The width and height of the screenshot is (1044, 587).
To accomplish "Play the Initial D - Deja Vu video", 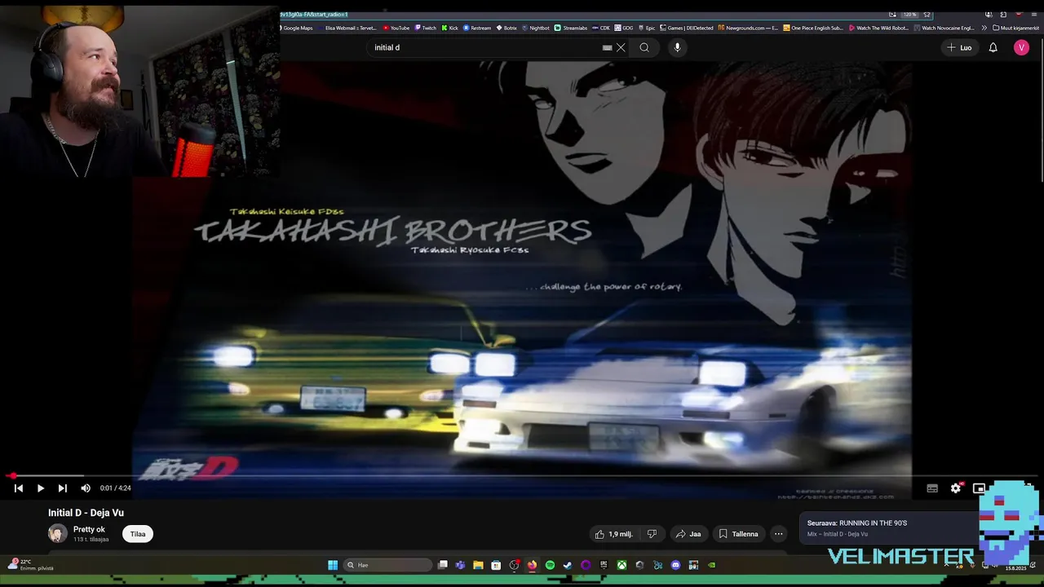I will coord(40,488).
